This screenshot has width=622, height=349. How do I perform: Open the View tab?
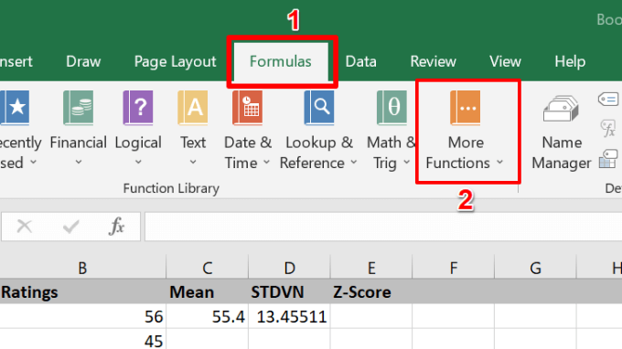505,61
